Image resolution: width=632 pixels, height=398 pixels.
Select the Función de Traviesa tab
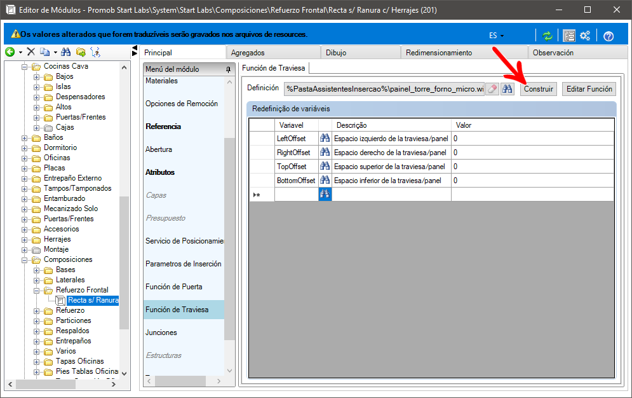tap(274, 68)
